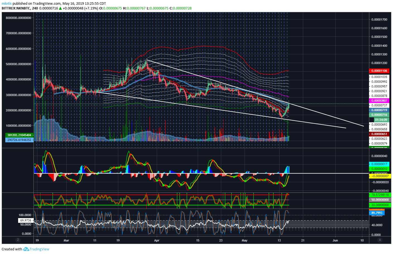Viewport: 393px width, 254px height.
Task: Click the 0.00000658 price label
Action: 379,129
